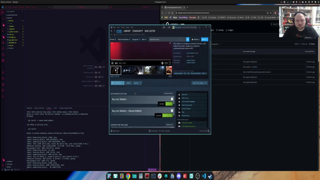Click the GitHub URL address bar
Viewport: 320px width, 180px height.
tap(220, 13)
